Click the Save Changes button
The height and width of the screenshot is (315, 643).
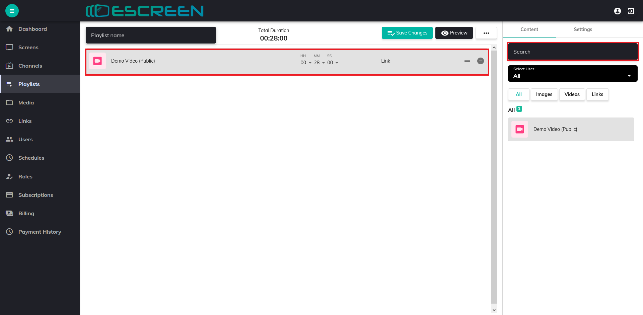coord(407,33)
